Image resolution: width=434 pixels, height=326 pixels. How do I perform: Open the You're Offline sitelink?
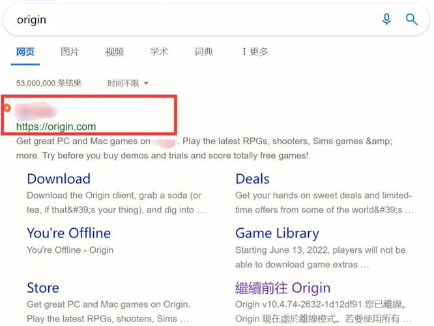click(x=68, y=233)
